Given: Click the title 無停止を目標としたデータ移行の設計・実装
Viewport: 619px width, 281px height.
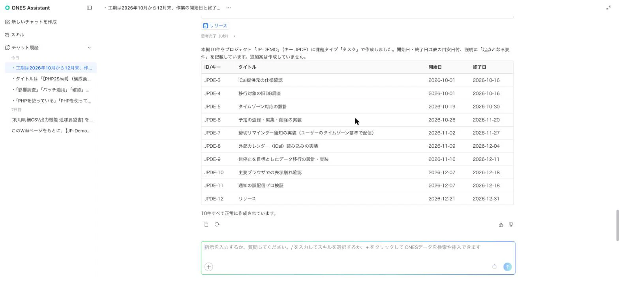Looking at the screenshot, I should click(x=283, y=159).
